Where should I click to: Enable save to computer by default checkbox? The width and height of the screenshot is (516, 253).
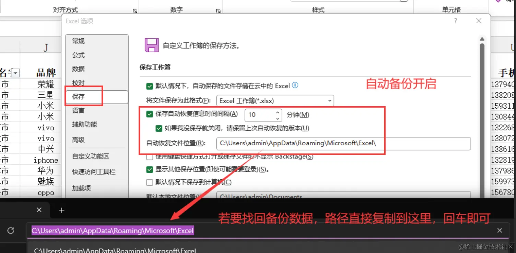coord(150,182)
